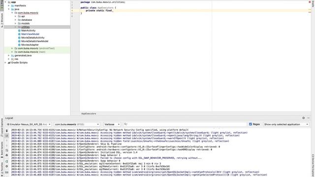The width and height of the screenshot is (315, 177).
Task: Click the NetworkSecurityConfig log line
Action: (99, 130)
